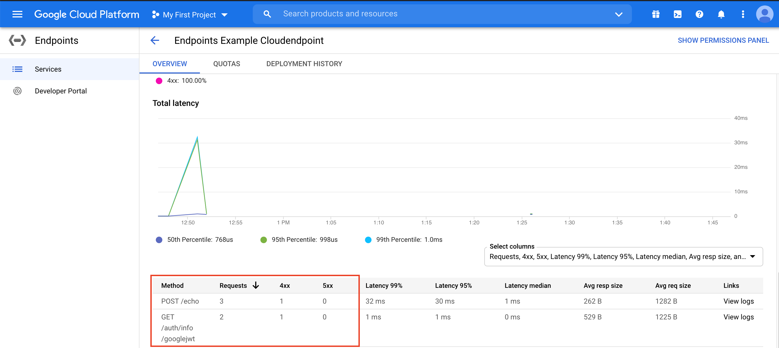Viewport: 779px width, 348px height.
Task: Open Developer Portal from the sidebar
Action: point(60,91)
